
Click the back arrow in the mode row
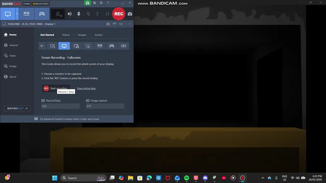point(42,46)
